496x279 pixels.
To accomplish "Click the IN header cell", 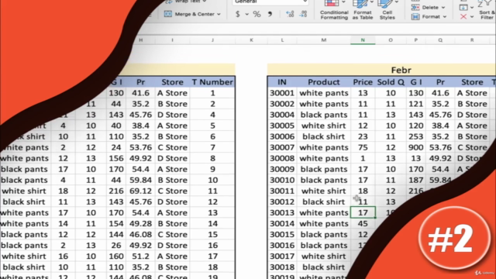I will (282, 82).
